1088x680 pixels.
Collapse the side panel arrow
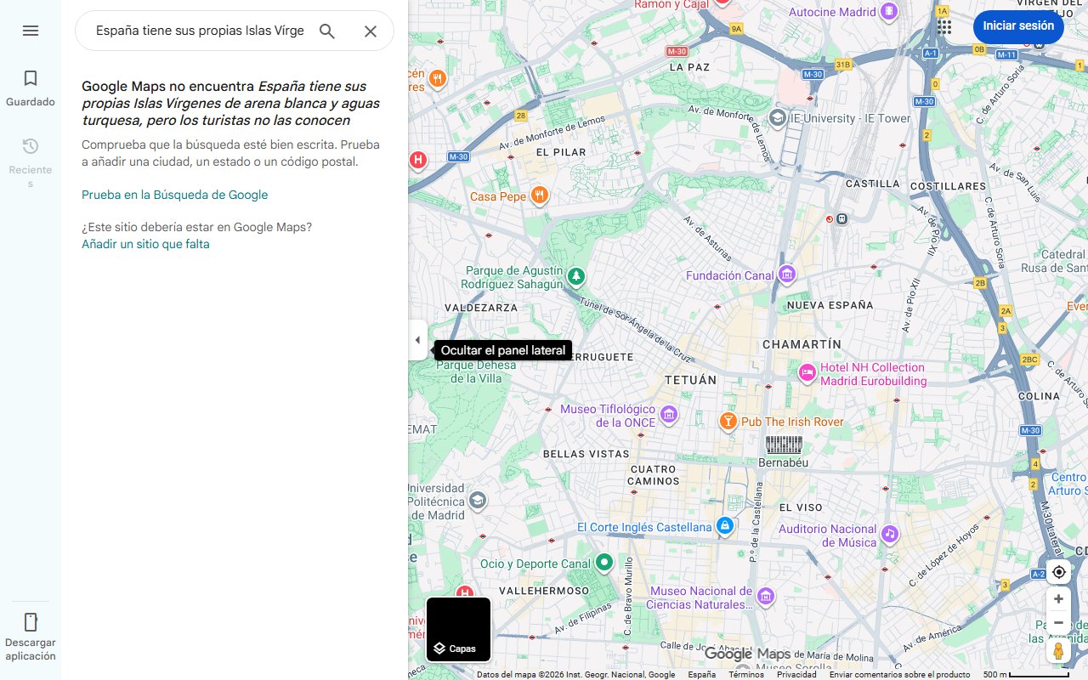click(x=417, y=340)
